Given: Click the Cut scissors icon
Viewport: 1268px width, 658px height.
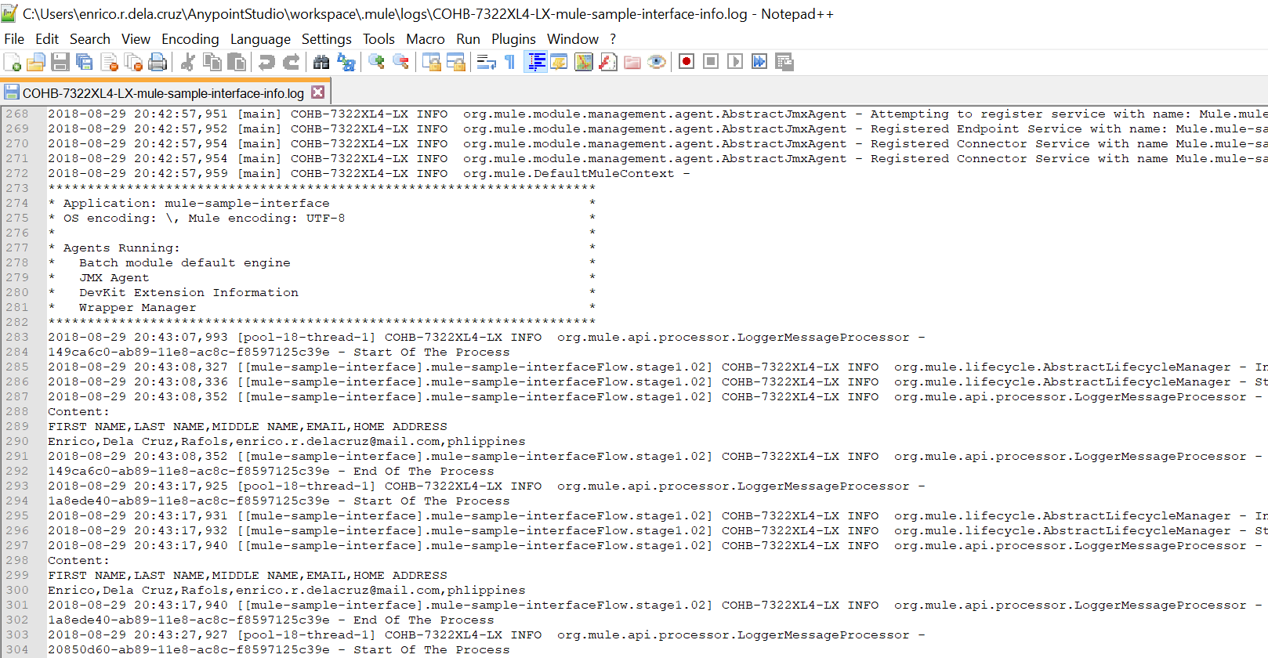Looking at the screenshot, I should (188, 62).
